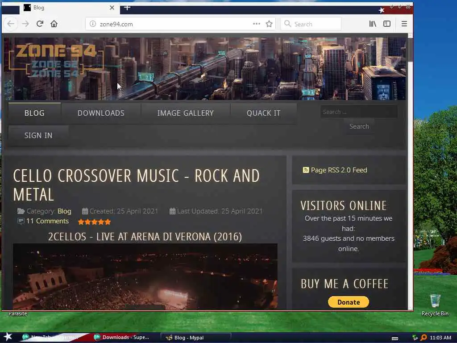
Task: Click the green network tray icon
Action: [x=415, y=338]
